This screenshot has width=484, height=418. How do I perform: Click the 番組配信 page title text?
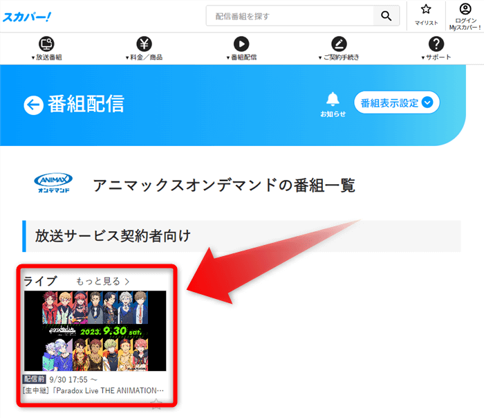[x=86, y=104]
